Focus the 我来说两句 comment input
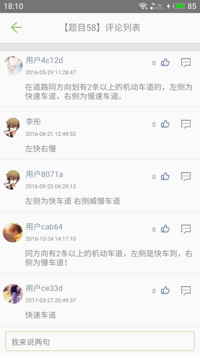This screenshot has width=200, height=355. (100, 341)
